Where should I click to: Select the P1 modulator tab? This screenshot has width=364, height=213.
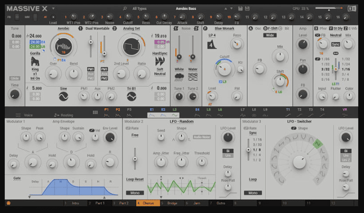[x=106, y=113]
